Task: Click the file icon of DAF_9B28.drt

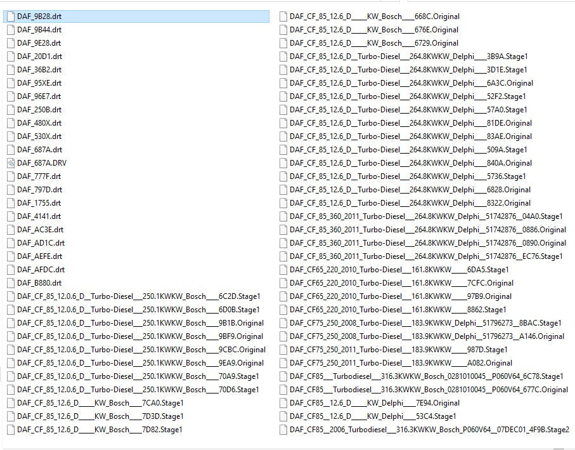Action: [10, 17]
